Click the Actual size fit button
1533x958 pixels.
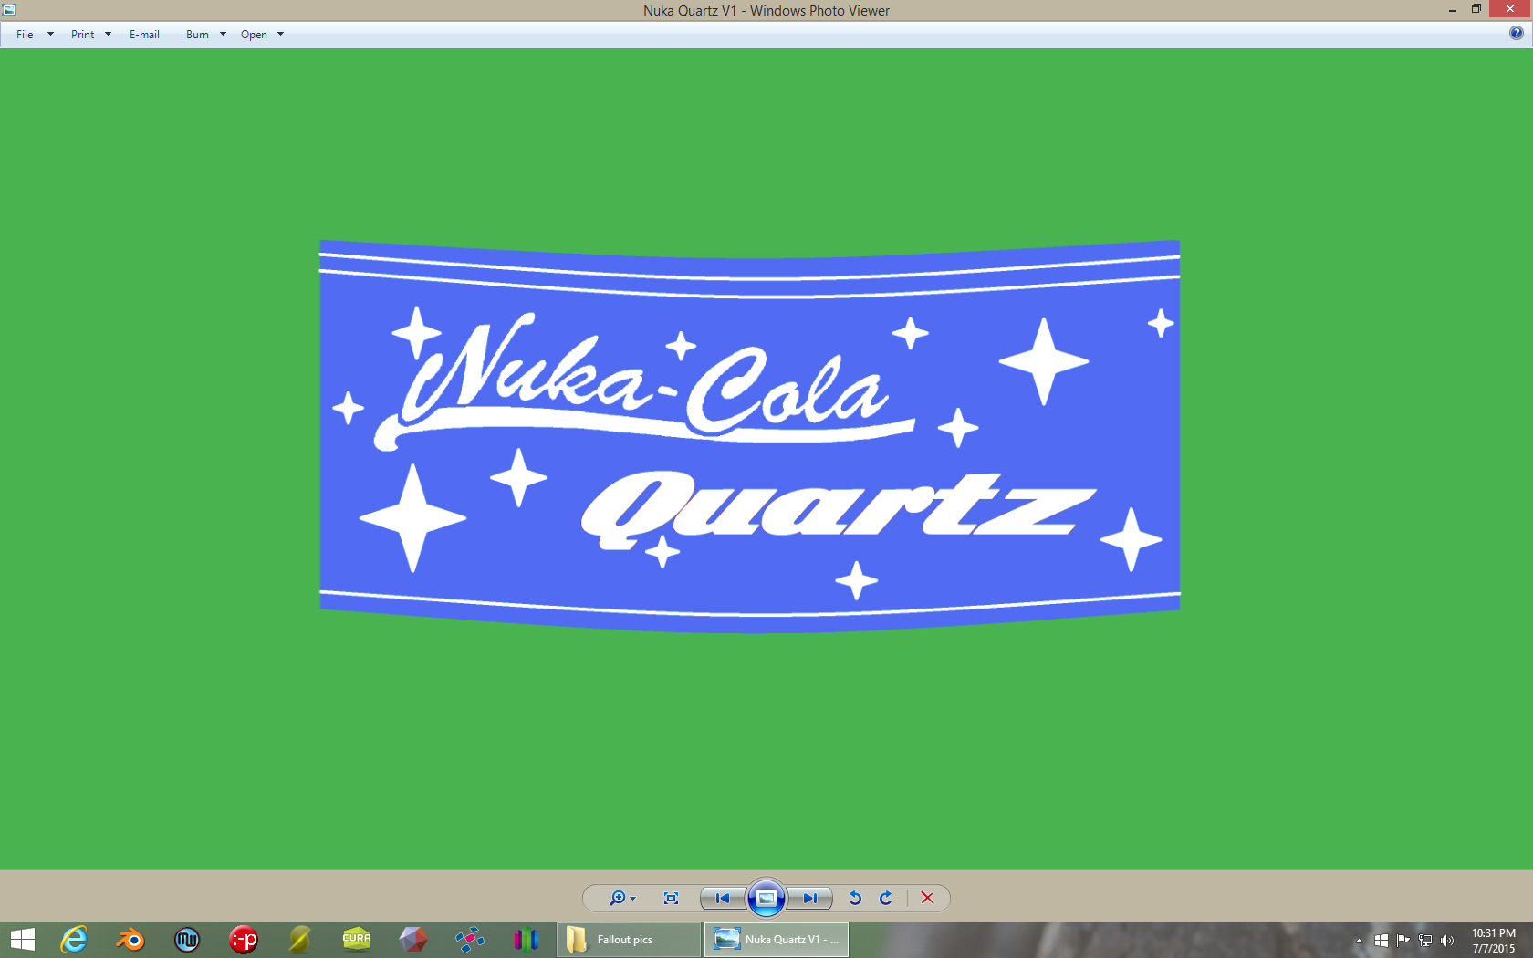click(671, 898)
